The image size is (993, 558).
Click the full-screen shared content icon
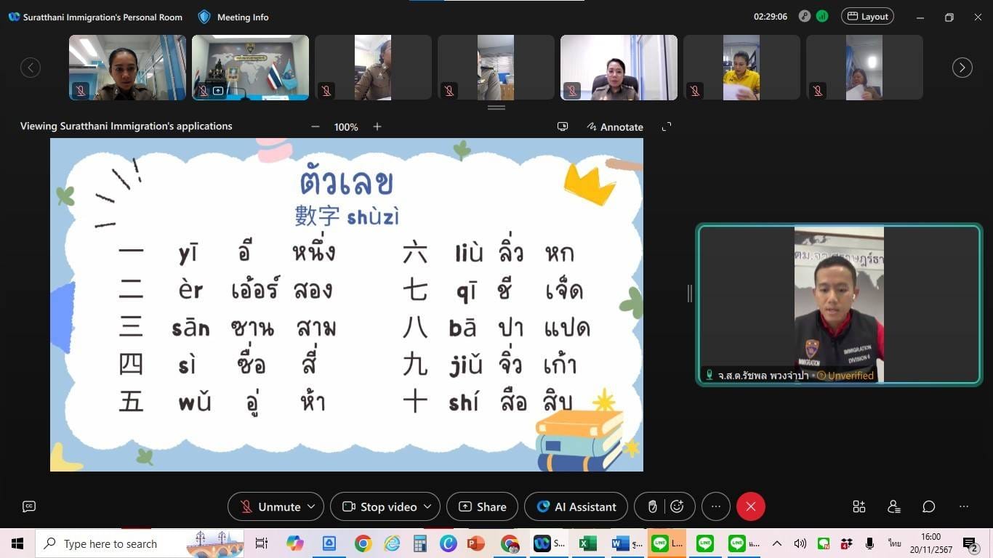click(667, 126)
